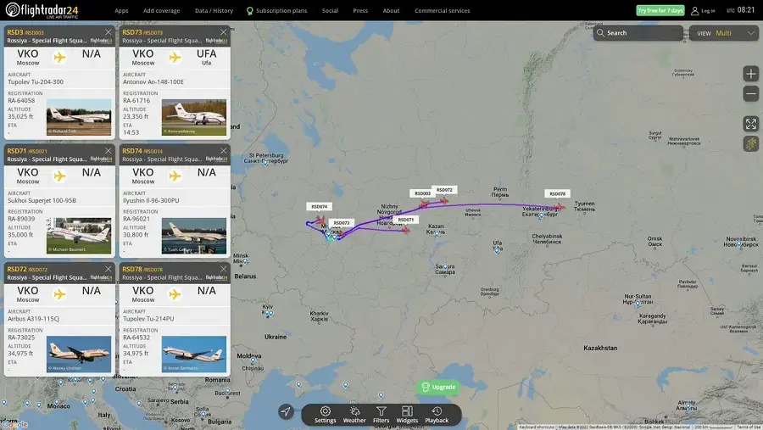This screenshot has height=430, width=763.
Task: Click Try free for 7 days button
Action: (660, 11)
